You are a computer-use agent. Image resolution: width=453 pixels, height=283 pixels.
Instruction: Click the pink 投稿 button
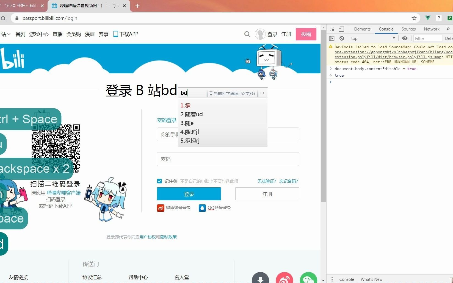(x=306, y=34)
